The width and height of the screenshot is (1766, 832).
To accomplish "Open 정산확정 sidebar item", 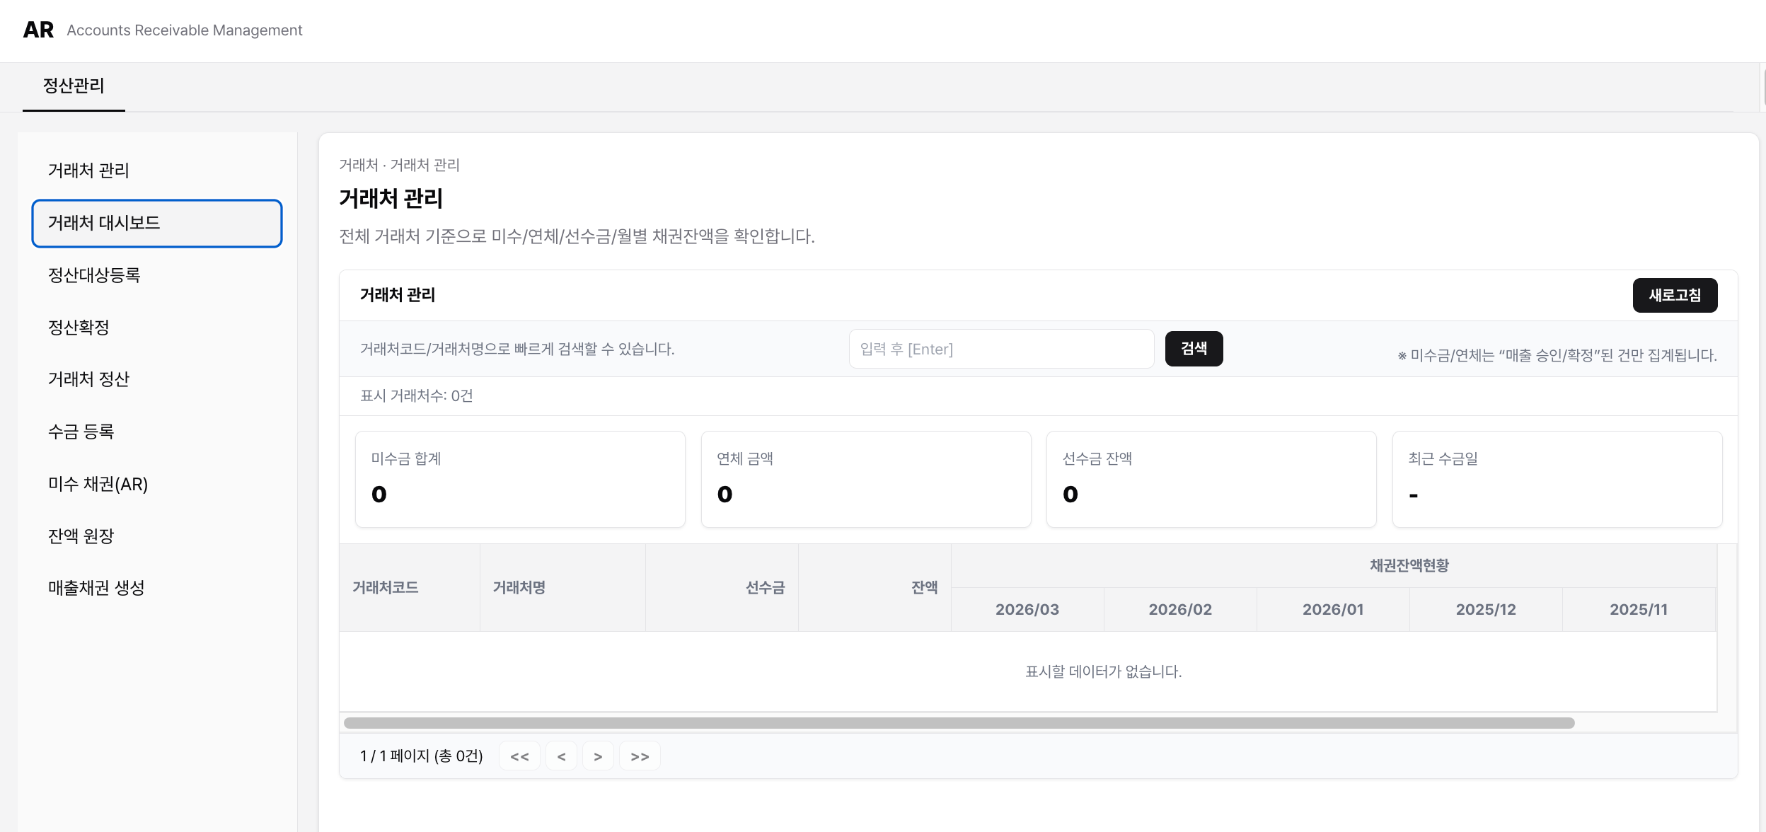I will pyautogui.click(x=79, y=328).
